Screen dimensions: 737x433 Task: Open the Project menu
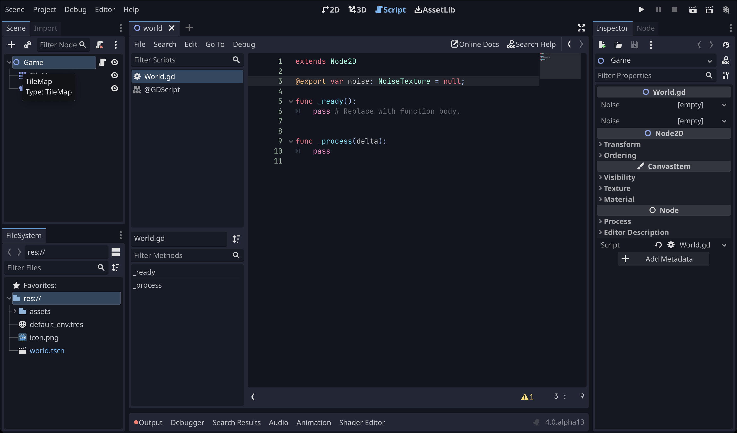[45, 10]
